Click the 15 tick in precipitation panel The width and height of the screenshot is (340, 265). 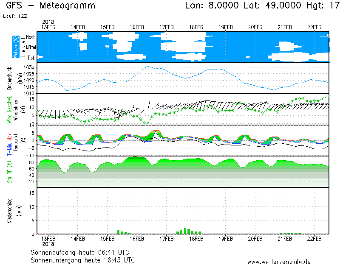pos(31,193)
